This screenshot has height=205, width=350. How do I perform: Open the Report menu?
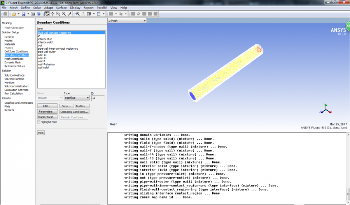[x=89, y=8]
